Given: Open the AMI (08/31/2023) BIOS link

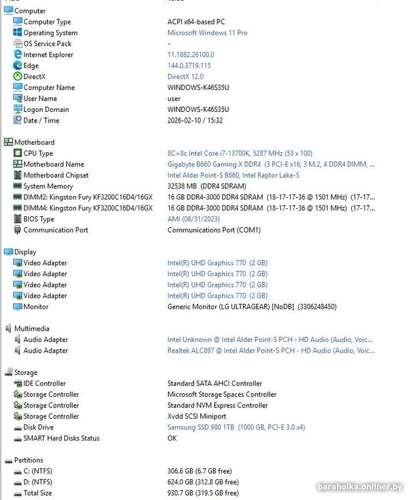Looking at the screenshot, I should click(x=193, y=219).
